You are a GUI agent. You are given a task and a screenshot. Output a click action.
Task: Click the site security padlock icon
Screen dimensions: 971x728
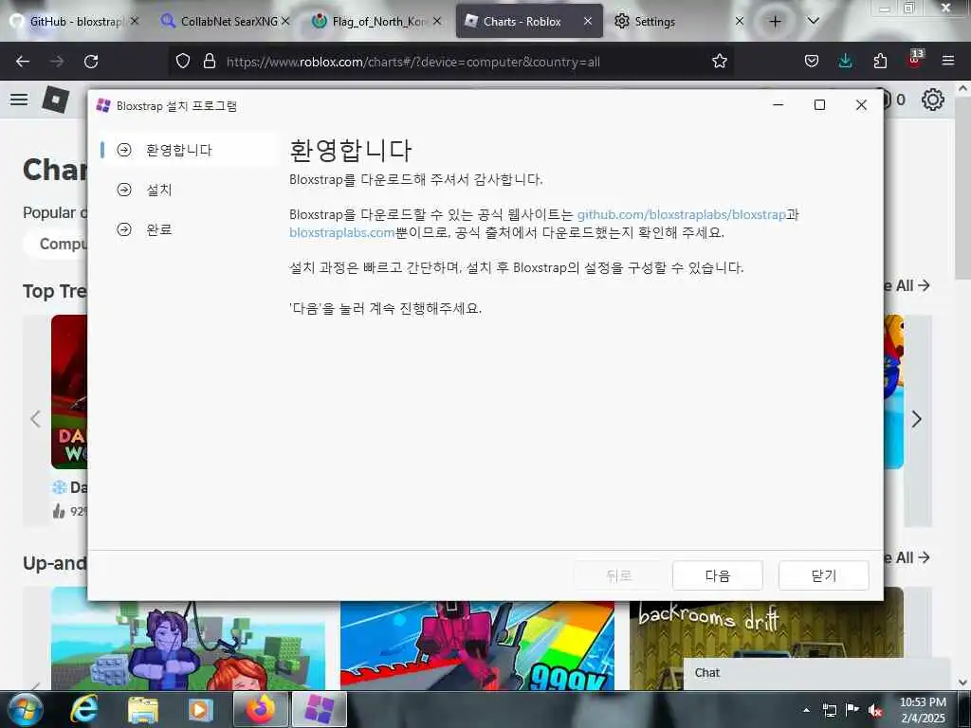click(x=210, y=62)
